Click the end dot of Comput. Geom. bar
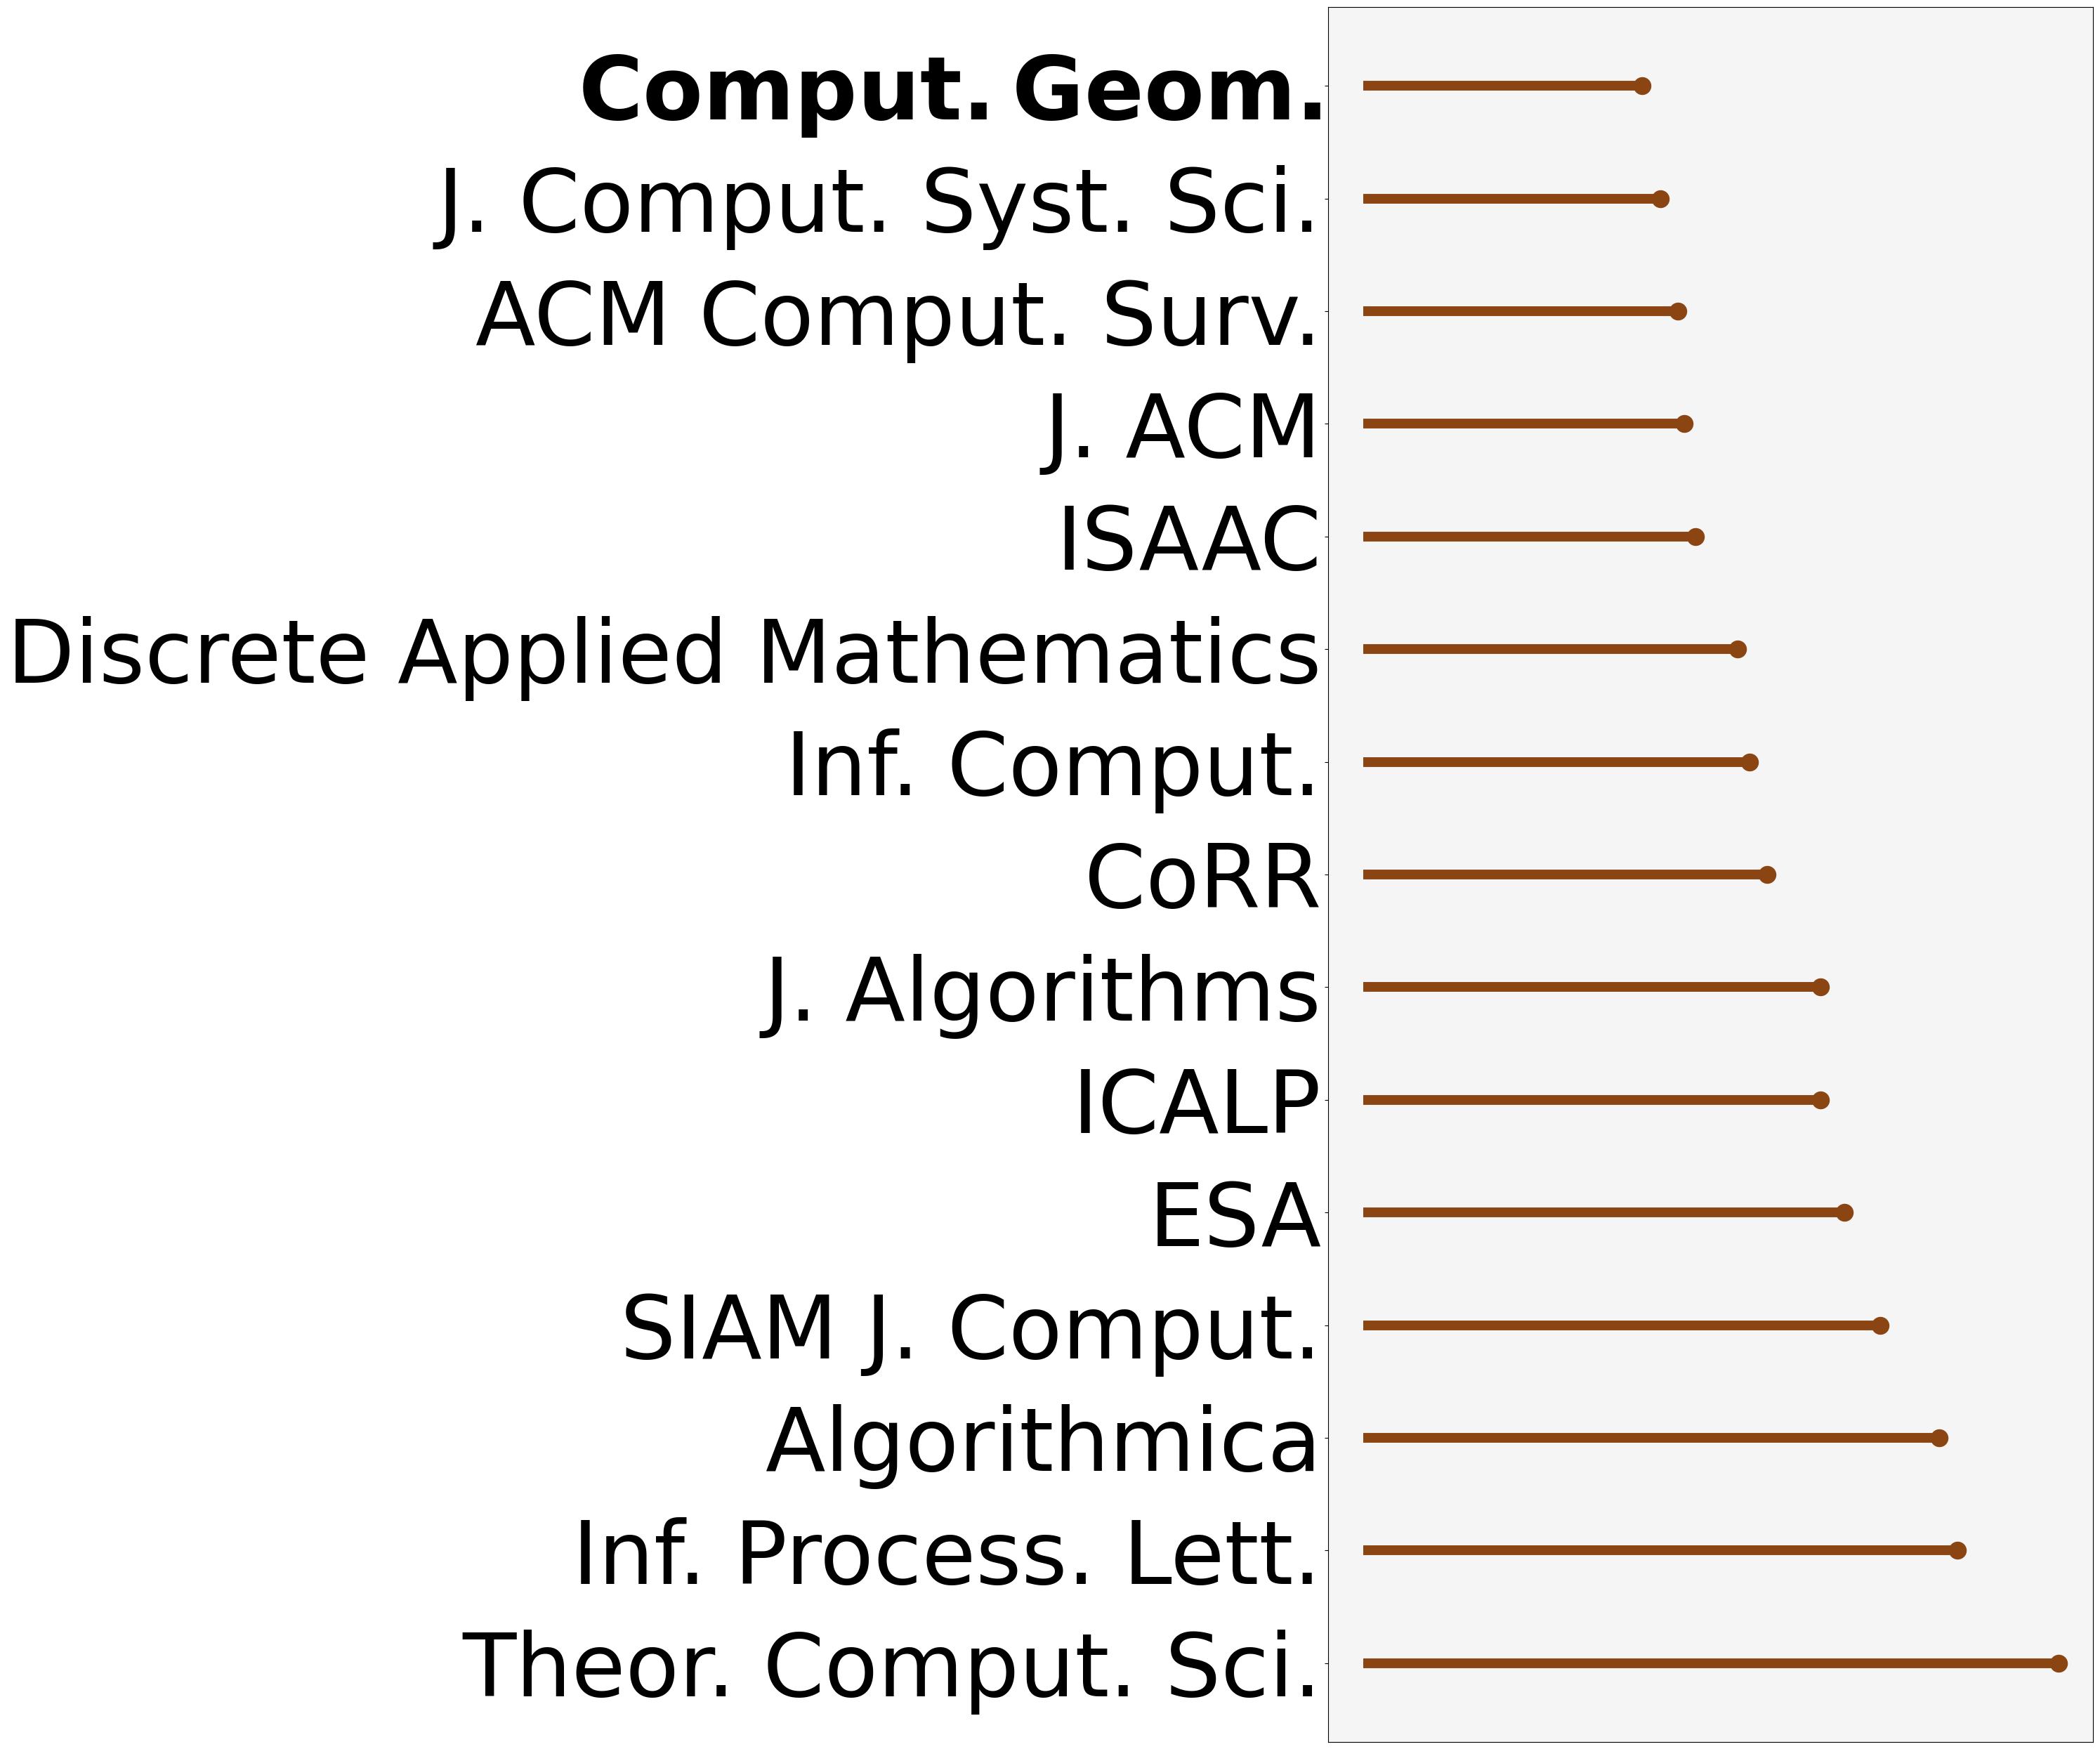The height and width of the screenshot is (1749, 2100). [x=1642, y=86]
